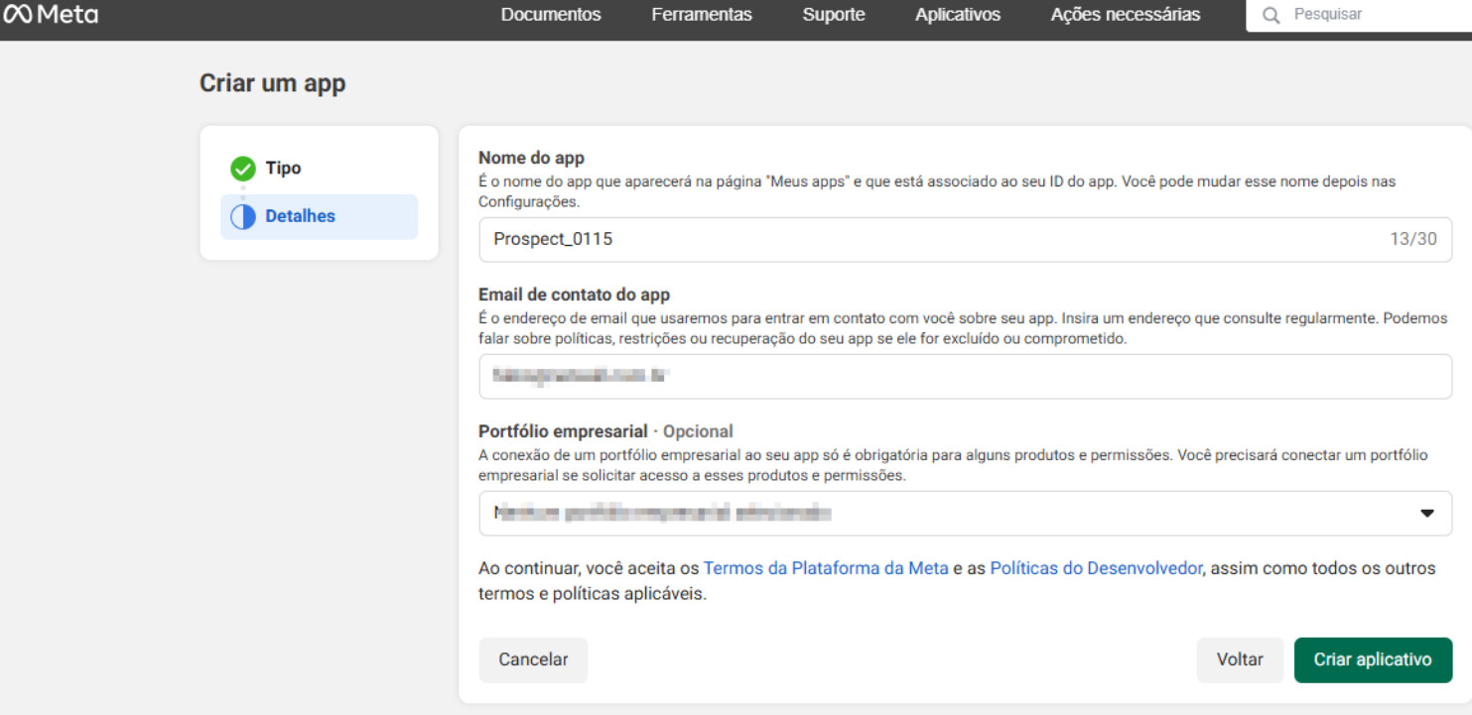Click the green checkmark icon beside Tipo

243,169
